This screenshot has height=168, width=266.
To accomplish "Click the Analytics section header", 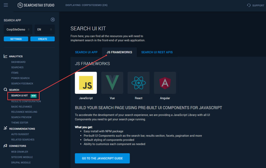I will [x=16, y=56].
